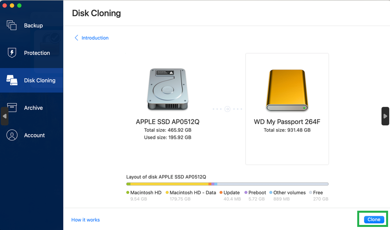Click the back chevron beside Introduction
The height and width of the screenshot is (230, 390).
pyautogui.click(x=76, y=38)
